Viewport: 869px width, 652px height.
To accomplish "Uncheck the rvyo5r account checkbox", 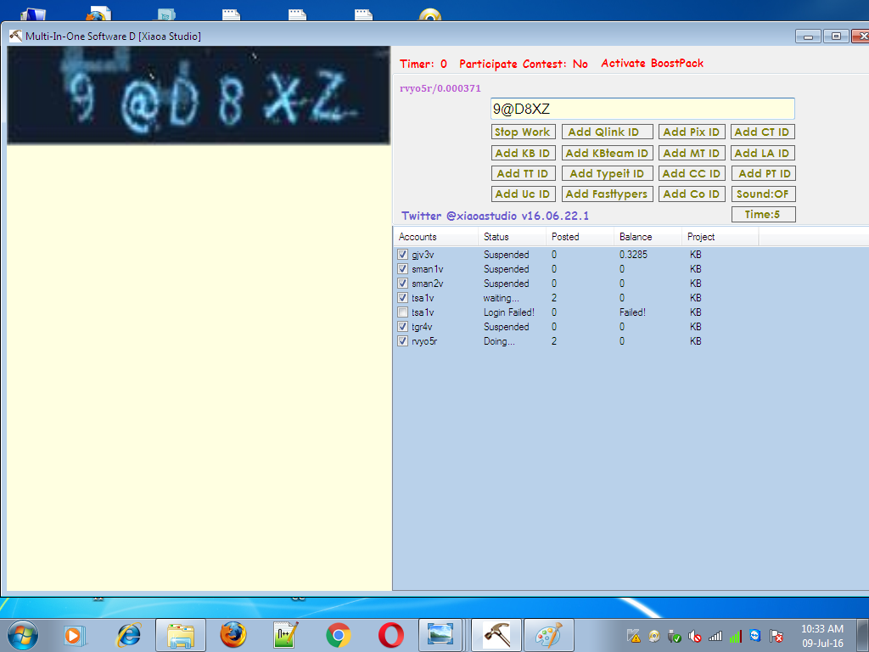I will pyautogui.click(x=403, y=341).
